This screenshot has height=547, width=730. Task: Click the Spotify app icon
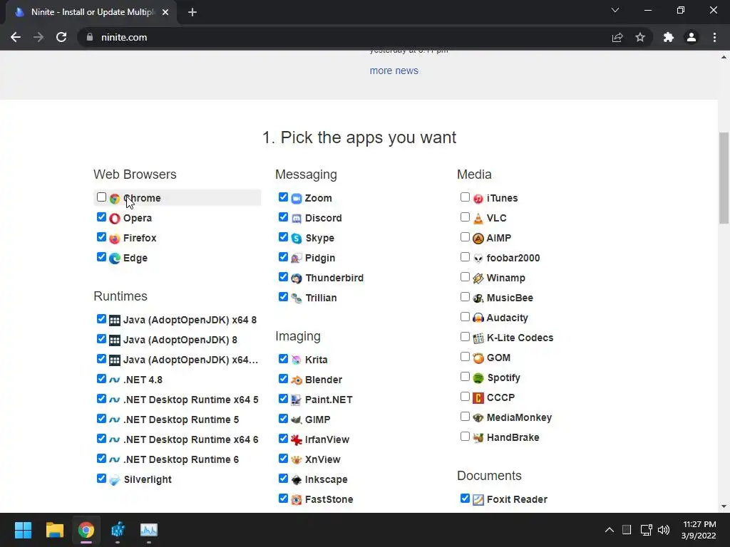[478, 378]
